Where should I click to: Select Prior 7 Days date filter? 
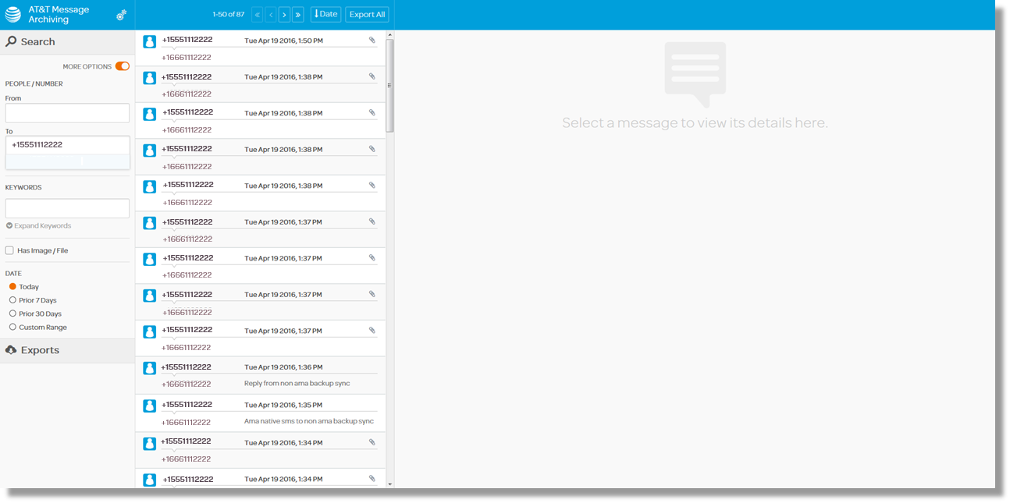(12, 300)
